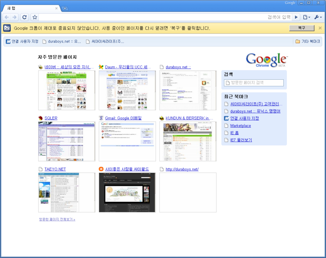
Task: Open the SQLER link
Action: click(x=51, y=118)
